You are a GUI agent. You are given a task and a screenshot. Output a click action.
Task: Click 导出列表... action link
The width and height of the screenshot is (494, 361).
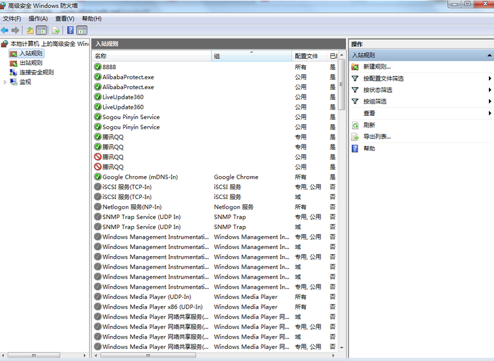pos(377,136)
